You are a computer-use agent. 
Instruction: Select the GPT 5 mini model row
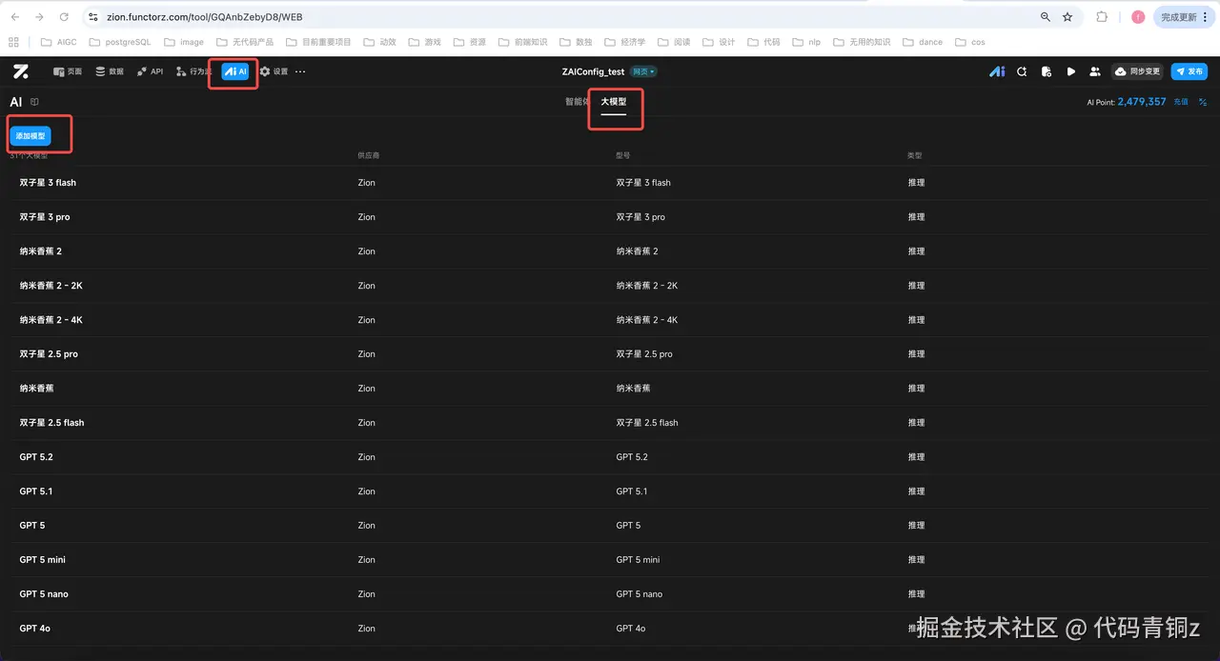pyautogui.click(x=610, y=560)
